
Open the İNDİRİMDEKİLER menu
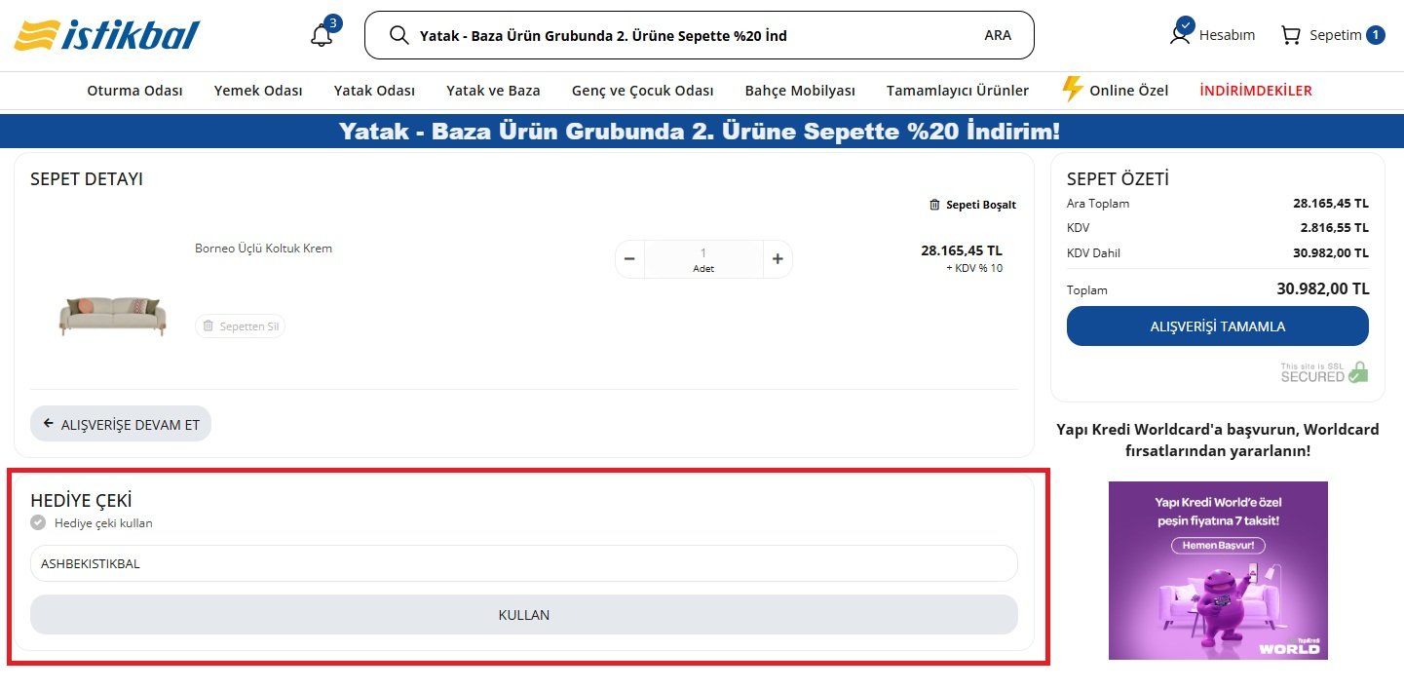pos(1256,91)
